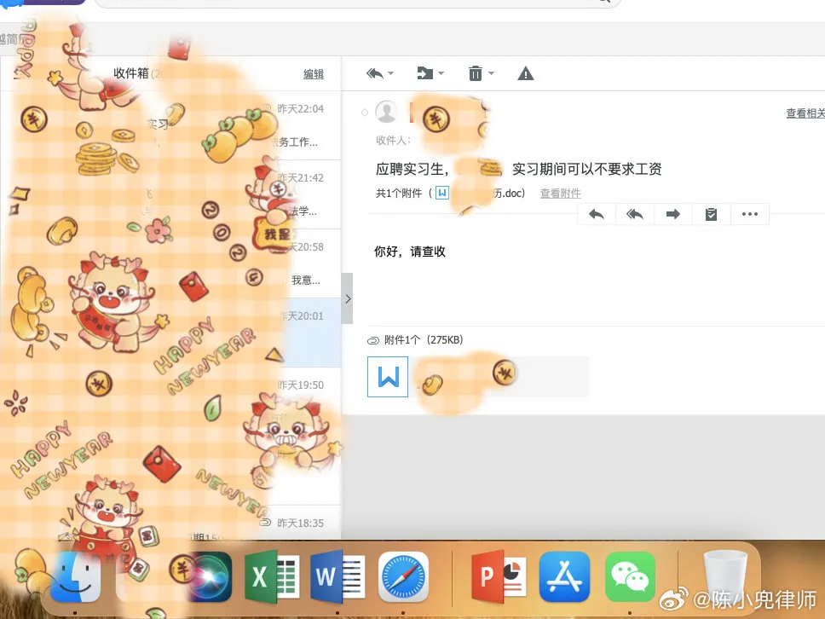Click the move-to-folder icon in toolbar
The width and height of the screenshot is (825, 619).
pyautogui.click(x=424, y=73)
